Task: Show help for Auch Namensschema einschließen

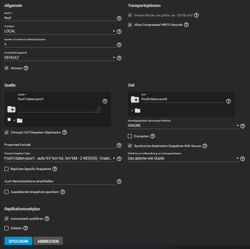Action: tap(119, 182)
